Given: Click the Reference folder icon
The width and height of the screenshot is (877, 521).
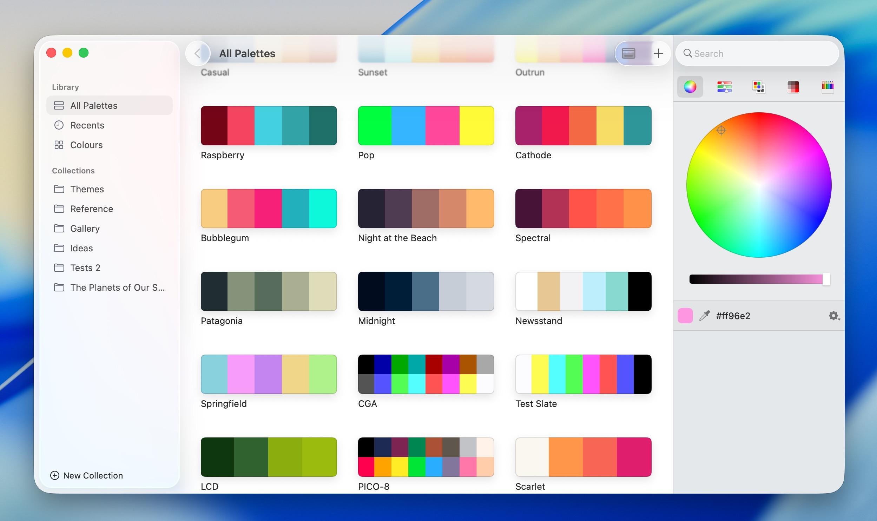Looking at the screenshot, I should [59, 209].
